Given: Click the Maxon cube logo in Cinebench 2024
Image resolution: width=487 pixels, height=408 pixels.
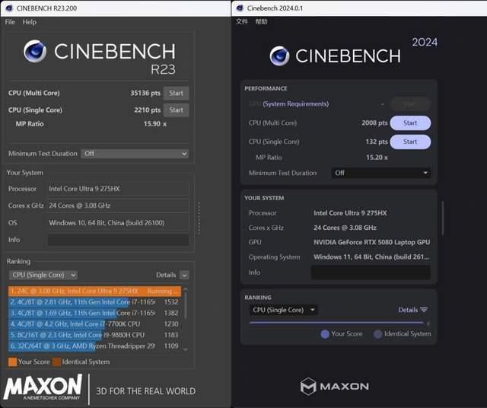Looking at the screenshot, I should 308,386.
